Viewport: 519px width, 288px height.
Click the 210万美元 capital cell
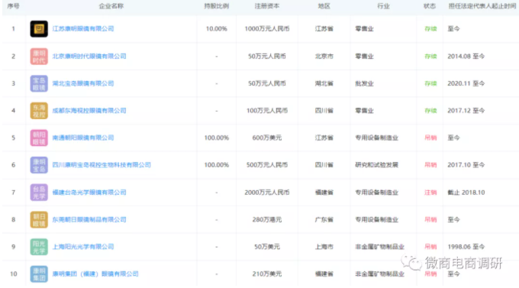point(267,274)
